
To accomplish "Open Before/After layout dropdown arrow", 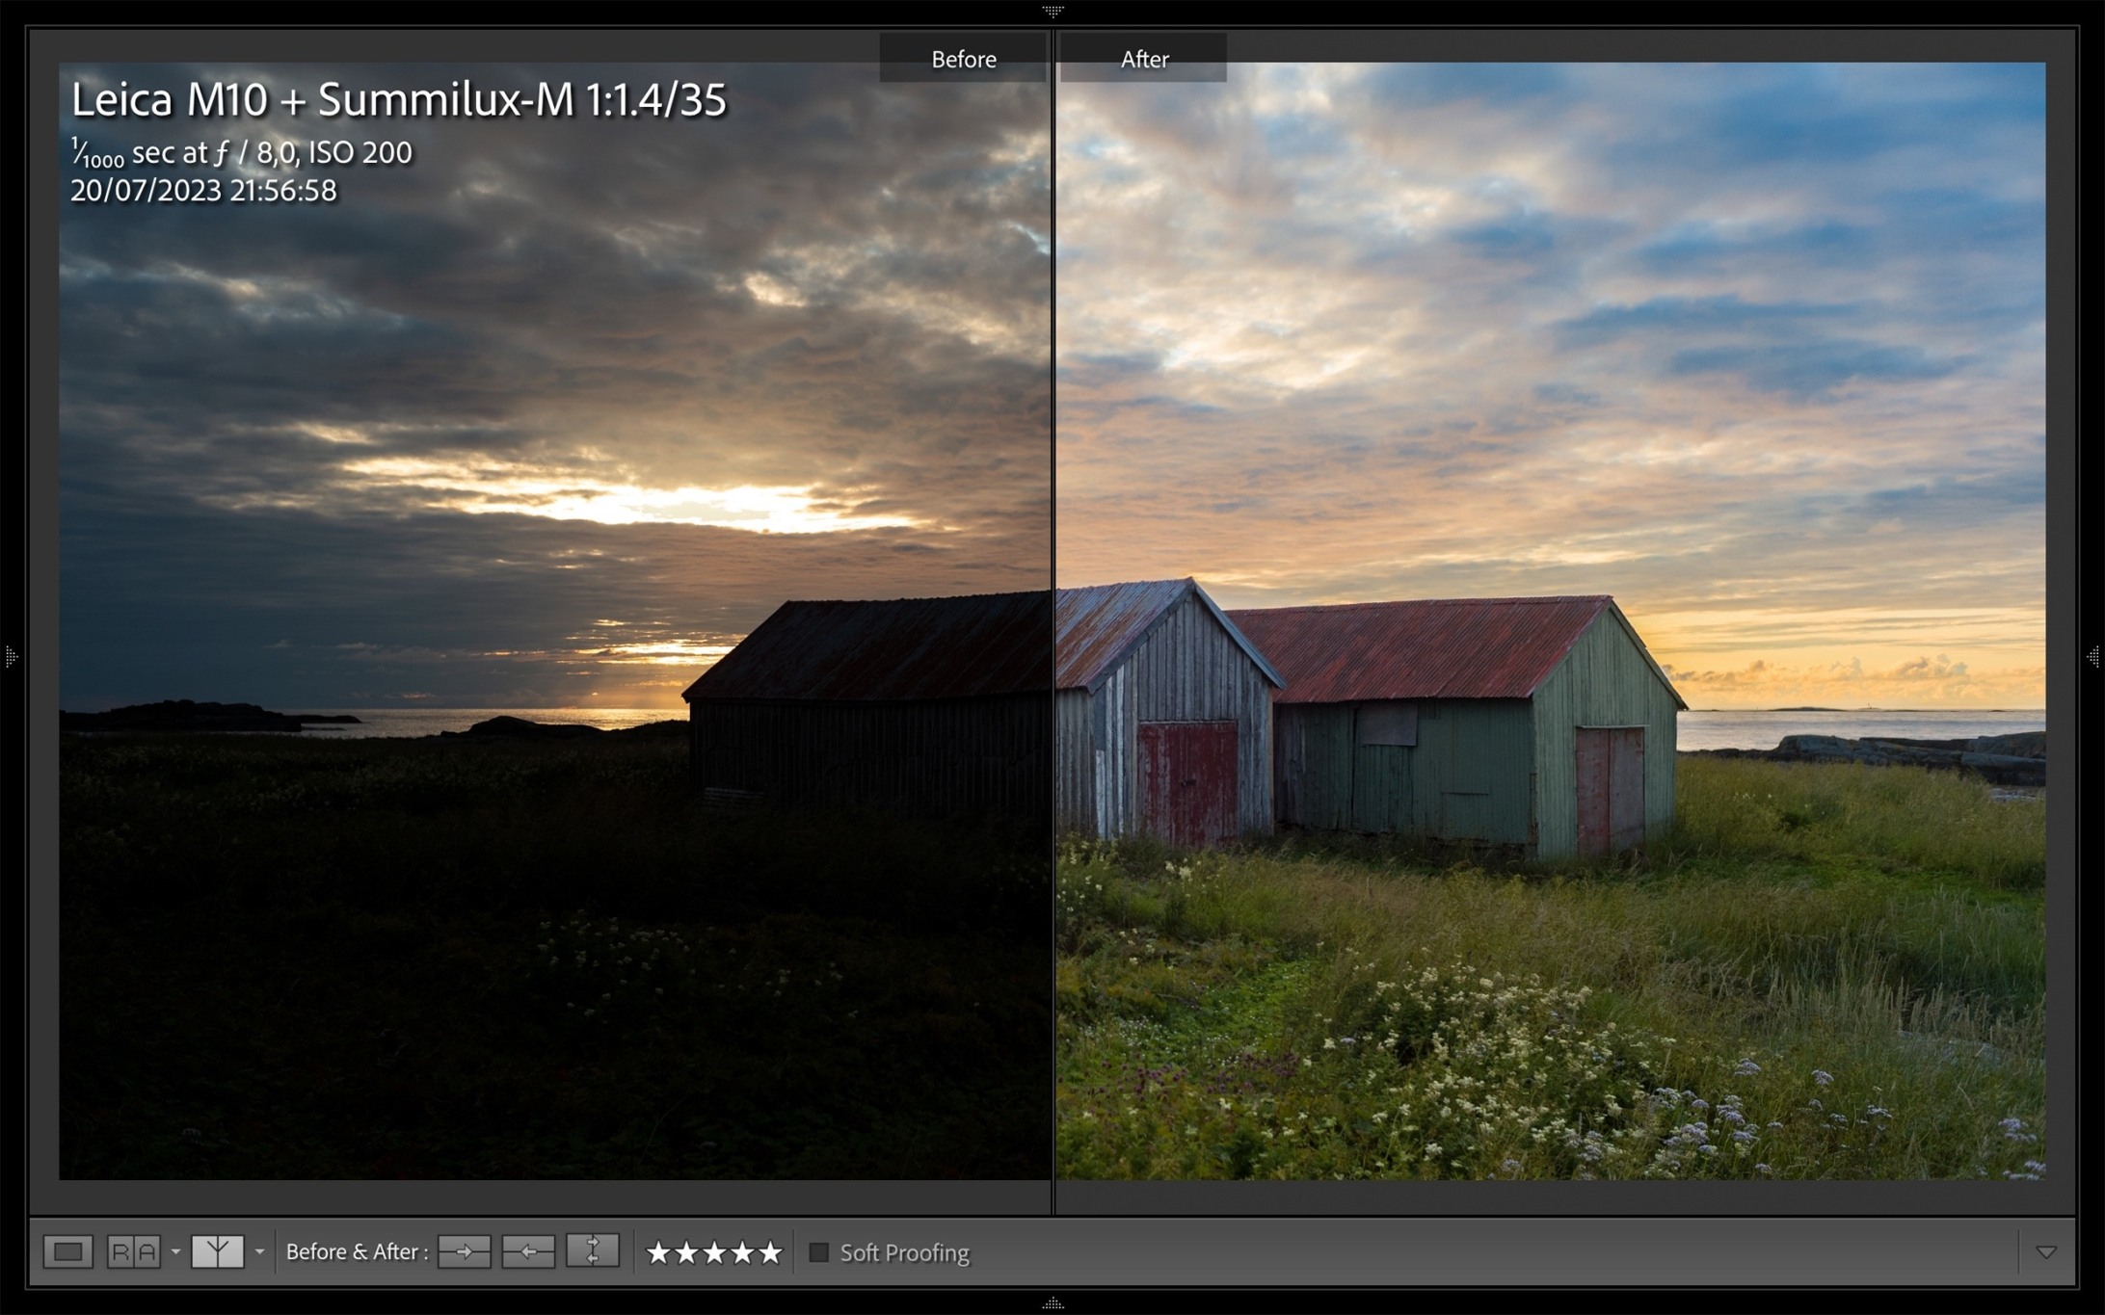I will pyautogui.click(x=259, y=1251).
